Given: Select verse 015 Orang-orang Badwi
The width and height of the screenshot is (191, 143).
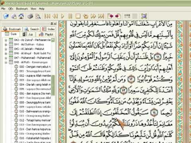Looking at the screenshot, I should click(x=35, y=133).
